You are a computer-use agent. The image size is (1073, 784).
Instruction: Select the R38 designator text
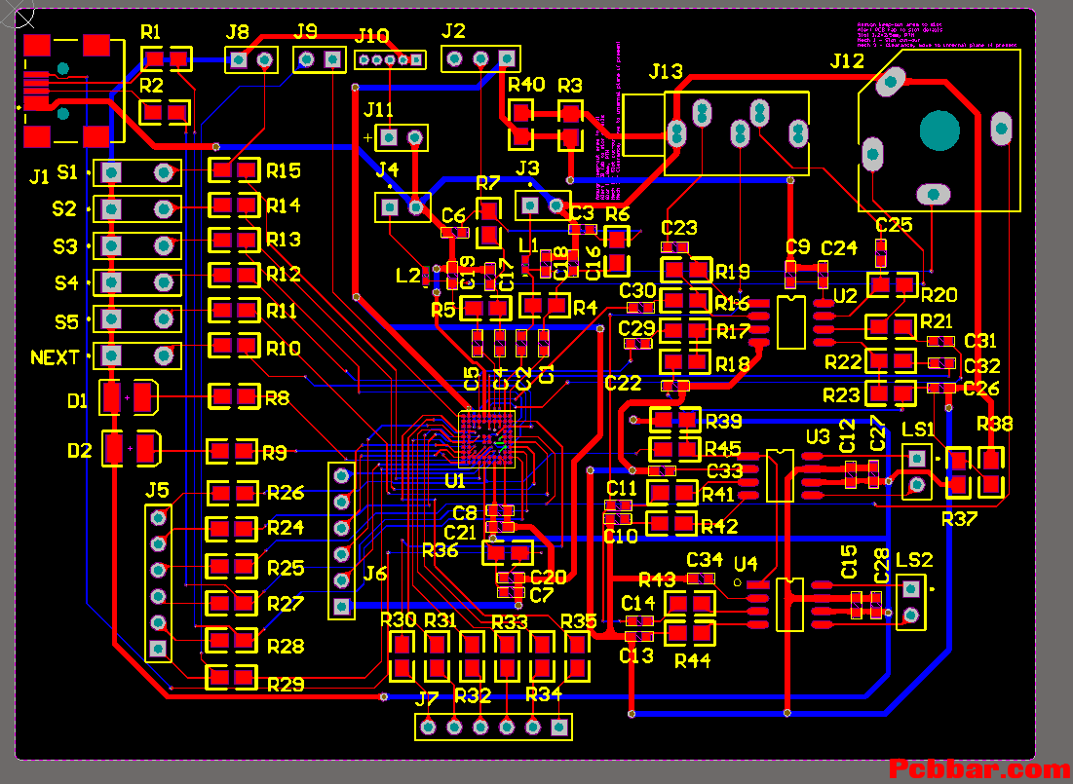(x=994, y=425)
